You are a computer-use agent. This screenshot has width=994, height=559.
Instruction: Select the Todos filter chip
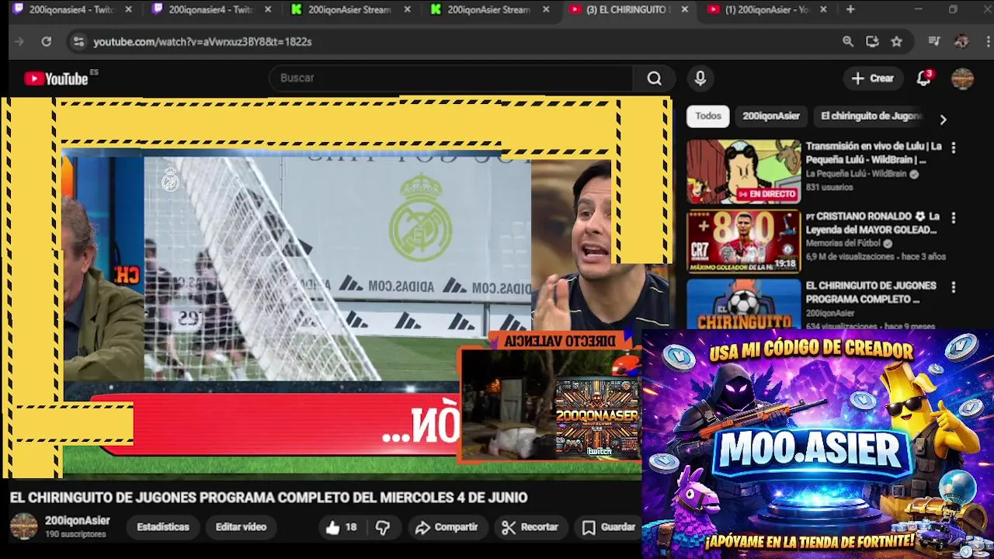pyautogui.click(x=707, y=116)
